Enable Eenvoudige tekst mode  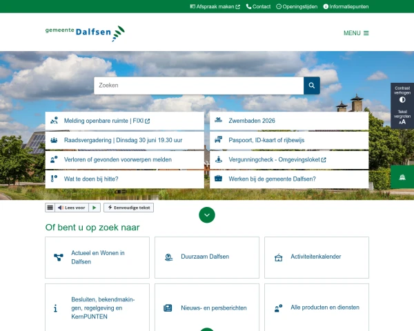click(x=128, y=208)
